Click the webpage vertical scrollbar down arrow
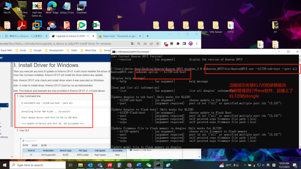301x169 pixels. [x=199, y=157]
